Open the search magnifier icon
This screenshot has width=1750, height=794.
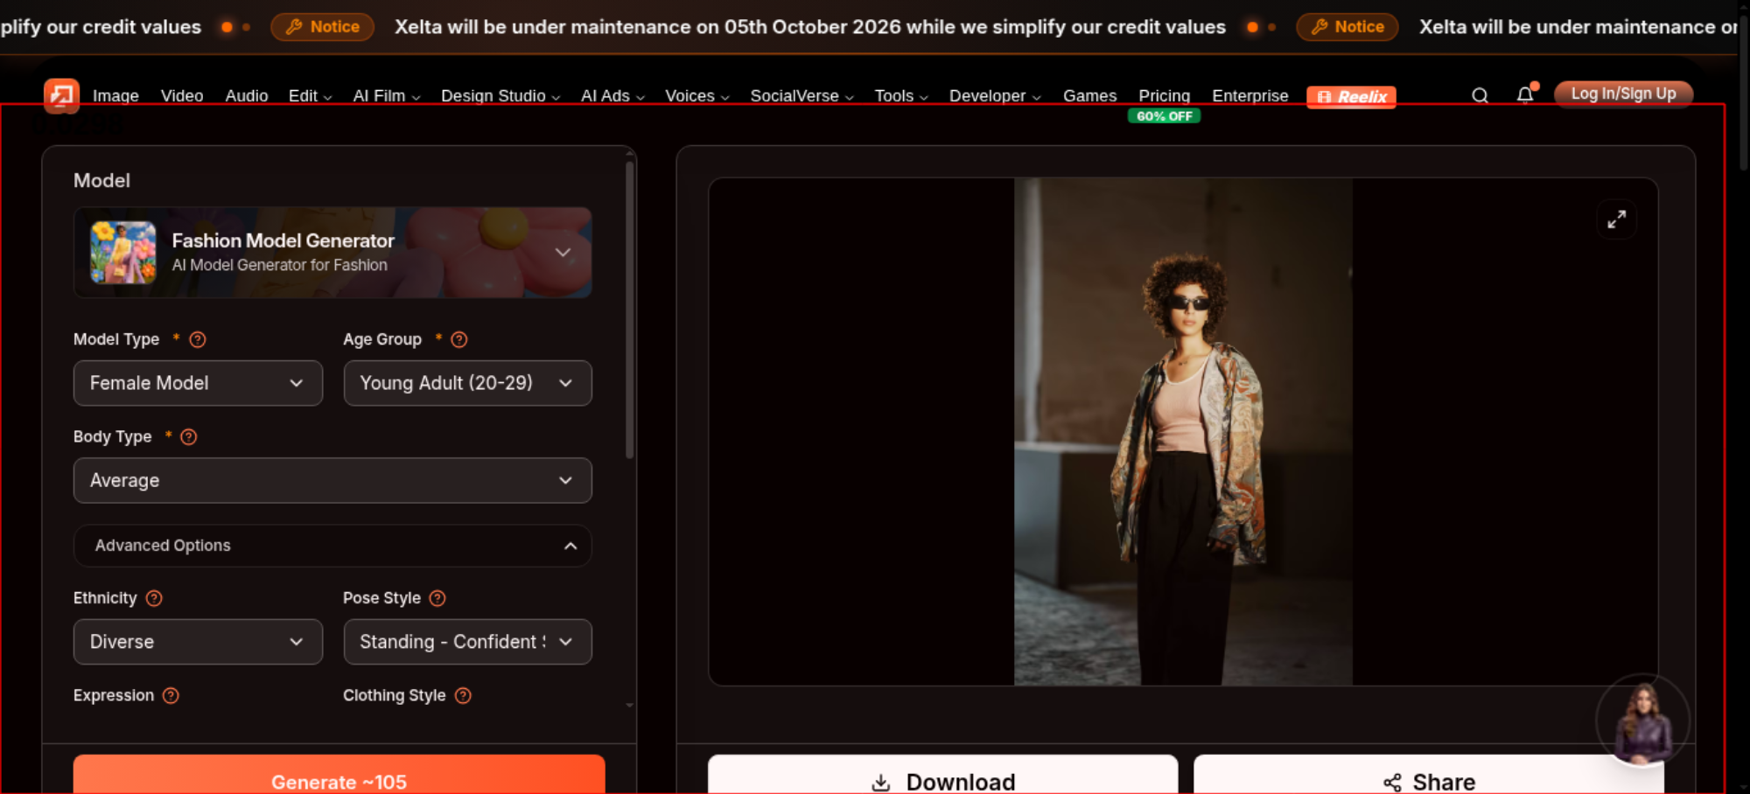(x=1480, y=95)
